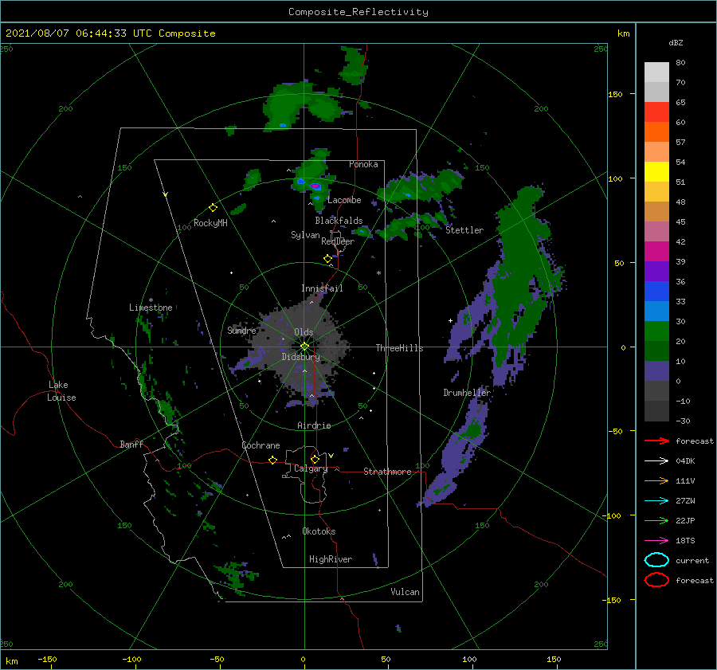
Task: Select the cyan 27ZW arrow legend icon
Action: pos(656,501)
